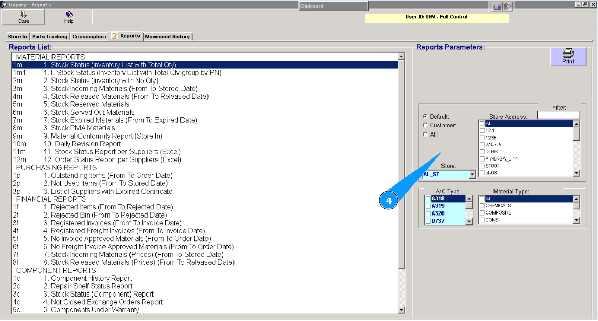Select report 2m Stock Status Inventory with No Qty
The height and width of the screenshot is (321, 598).
click(205, 81)
